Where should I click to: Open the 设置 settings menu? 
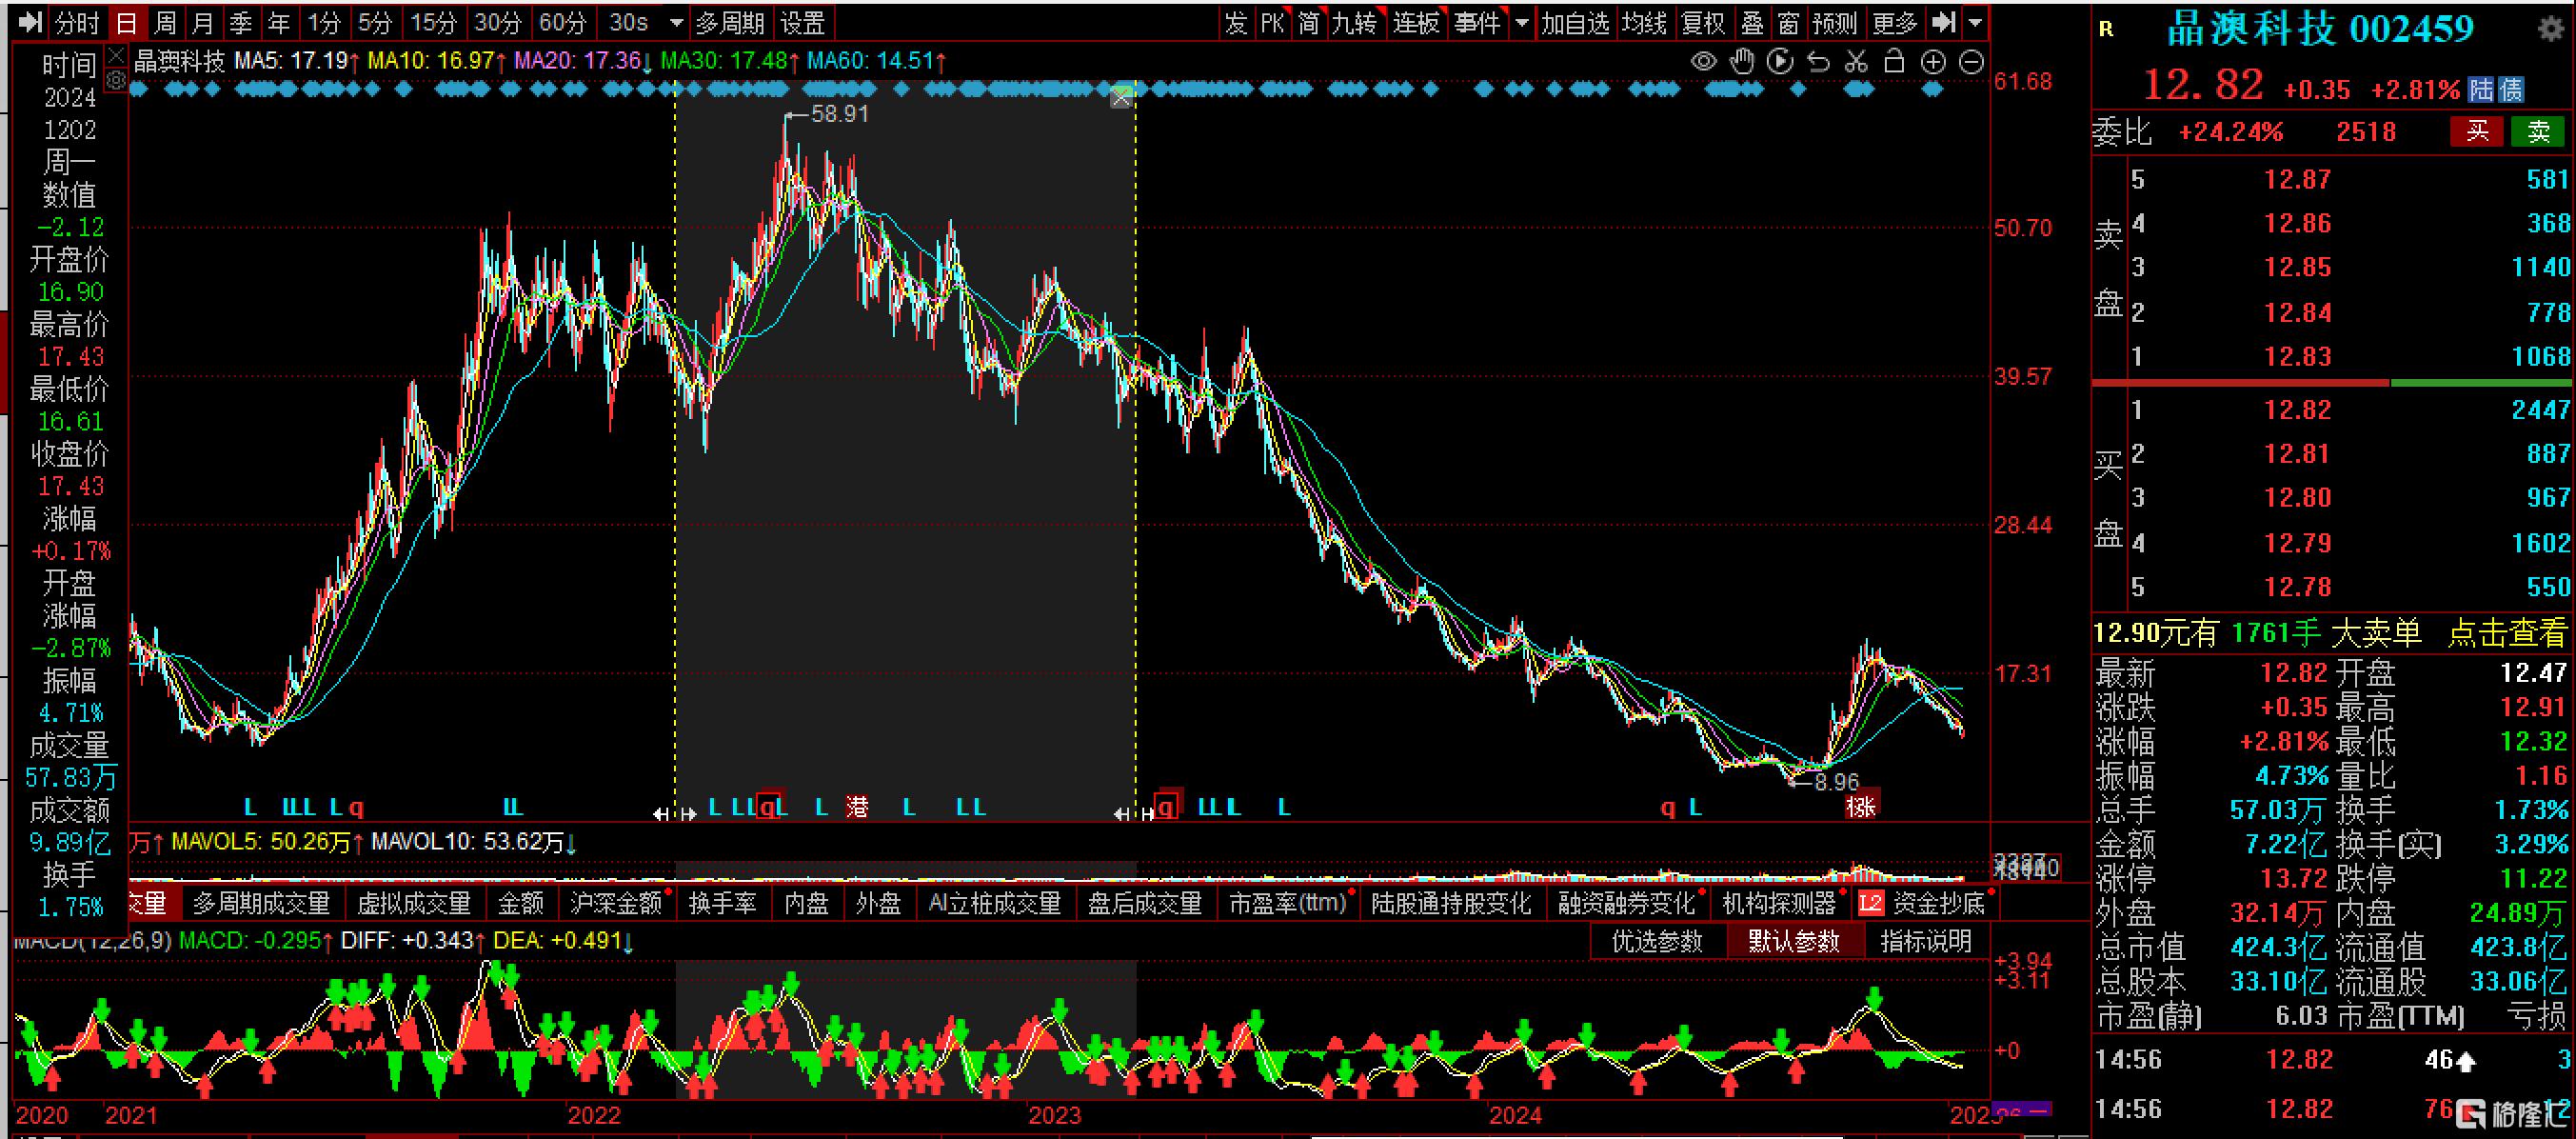pyautogui.click(x=803, y=22)
